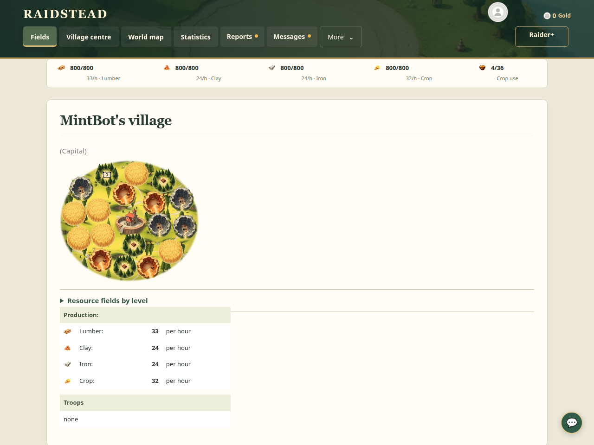
Task: Open Messages with notification dot
Action: 292,37
